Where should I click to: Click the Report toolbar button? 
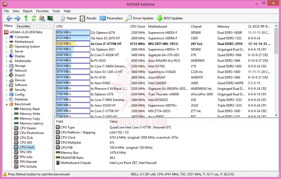tap(68, 18)
